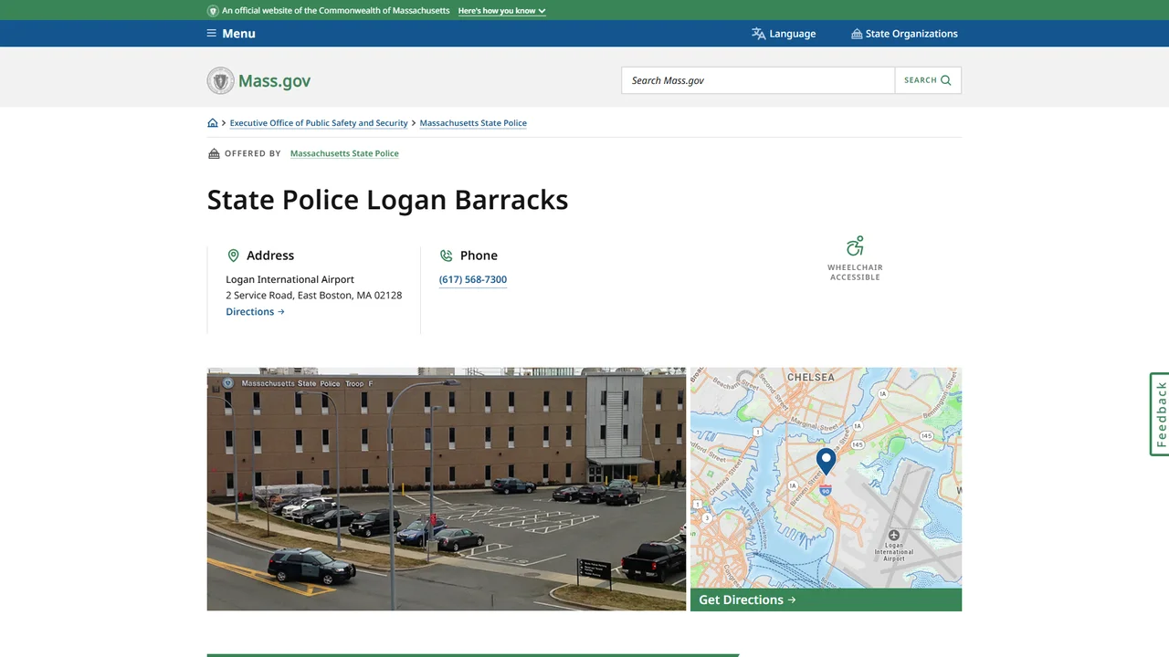Open the Feedback side tab
The width and height of the screenshot is (1169, 657).
[1160, 414]
